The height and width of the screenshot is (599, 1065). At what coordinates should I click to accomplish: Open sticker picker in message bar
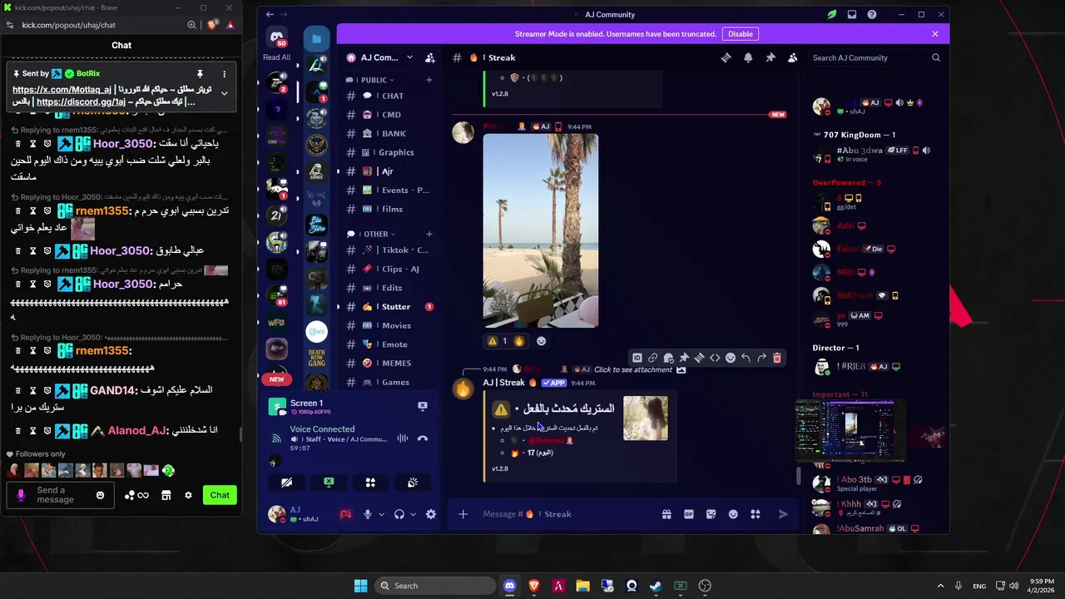coord(711,514)
